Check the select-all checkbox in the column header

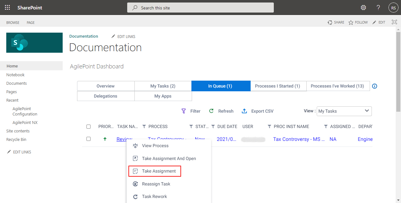pos(88,126)
